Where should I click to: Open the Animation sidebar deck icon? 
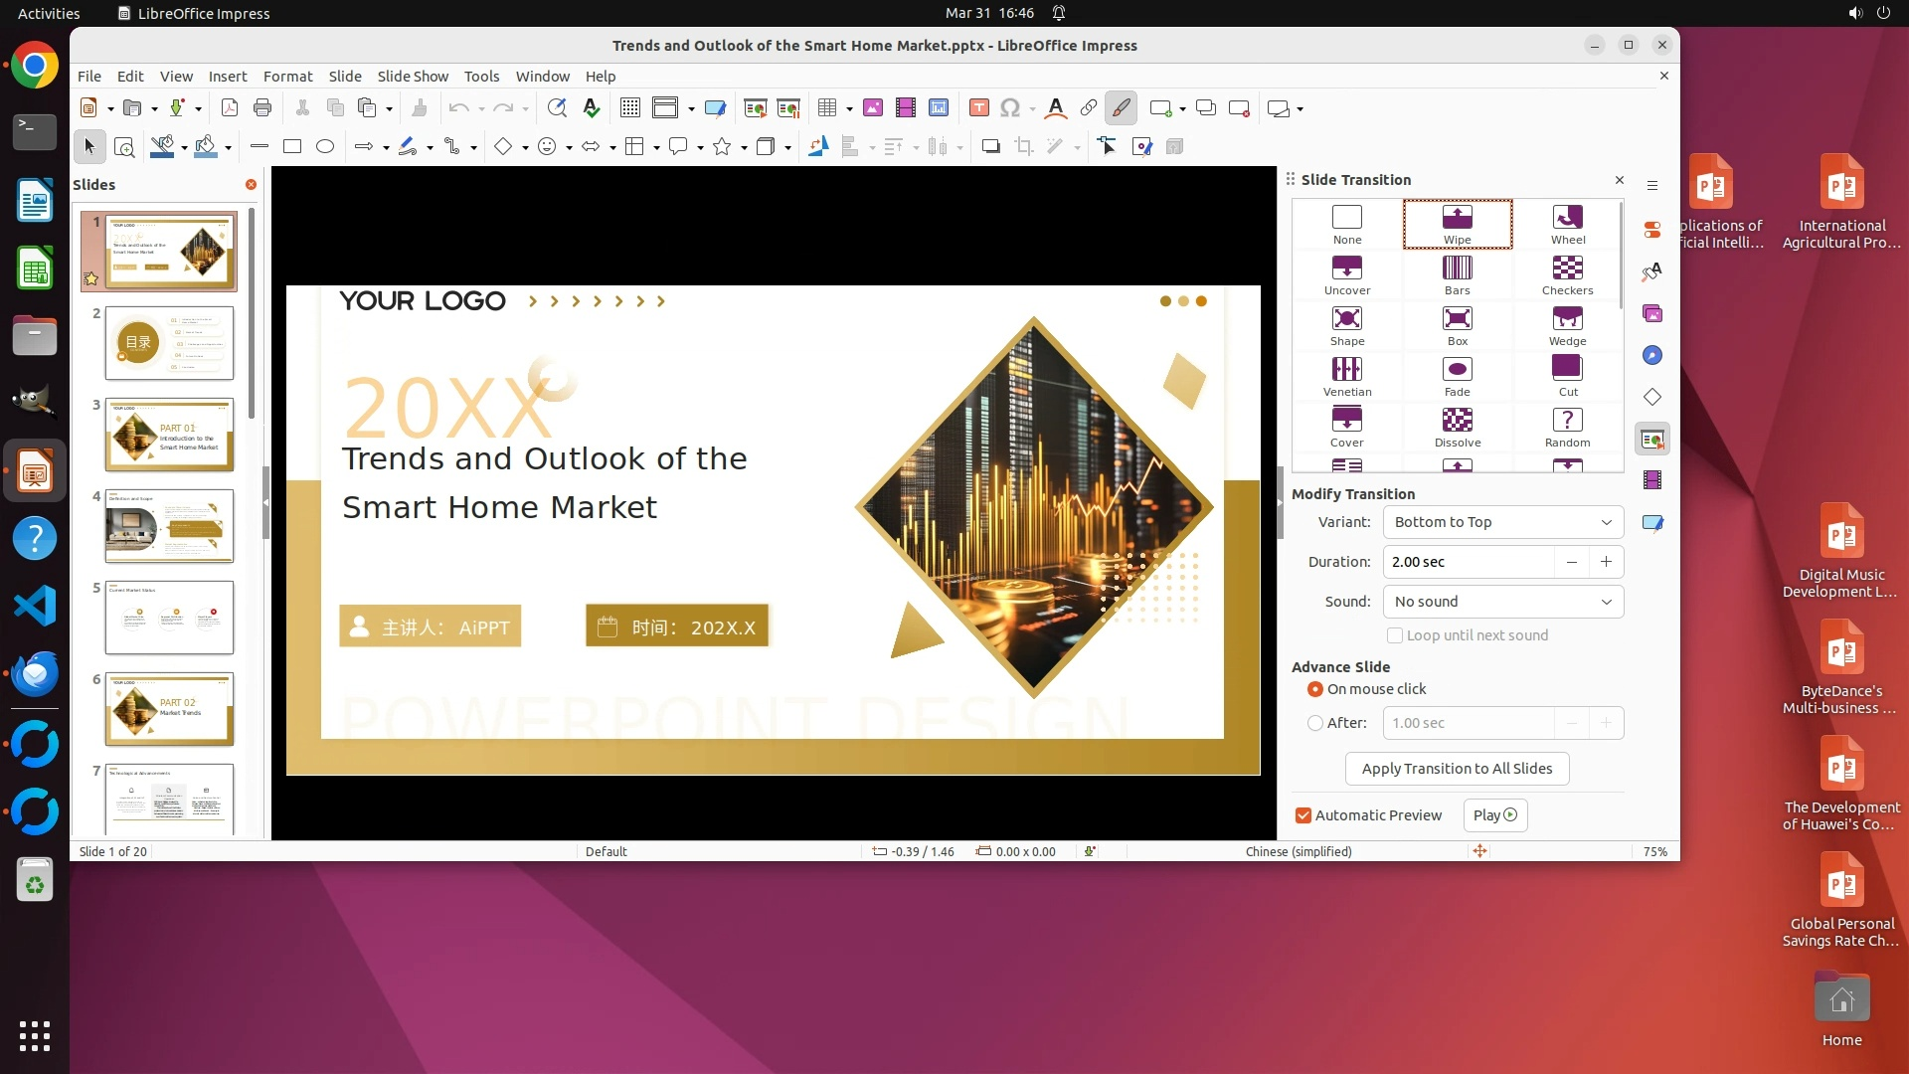pyautogui.click(x=1652, y=480)
